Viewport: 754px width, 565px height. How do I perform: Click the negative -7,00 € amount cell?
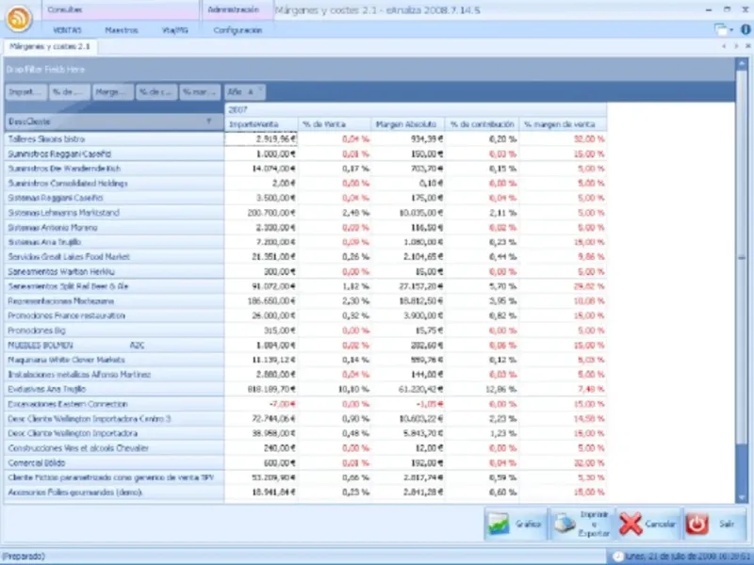click(x=261, y=404)
